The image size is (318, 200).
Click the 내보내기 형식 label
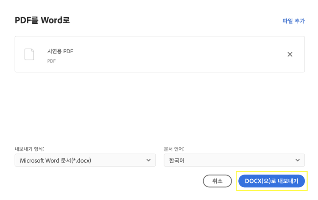point(29,149)
